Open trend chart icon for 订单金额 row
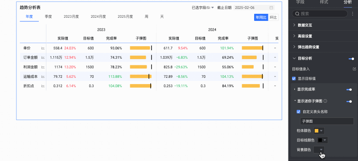Screen dimensions: 358x161 pyautogui.click(x=43, y=58)
